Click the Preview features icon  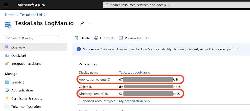(x=120, y=38)
